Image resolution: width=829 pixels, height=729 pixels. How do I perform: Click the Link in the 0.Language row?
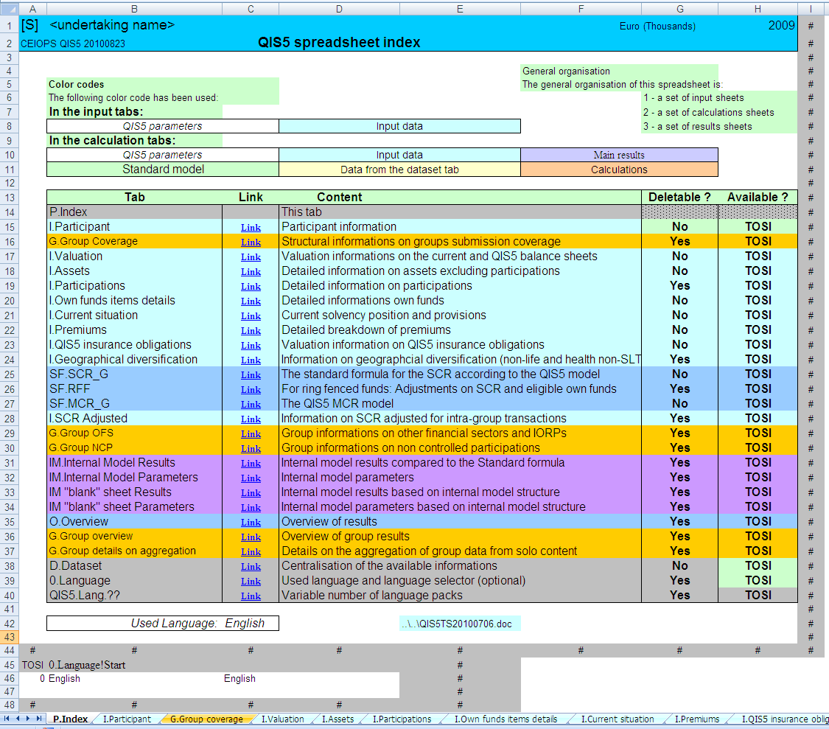251,582
